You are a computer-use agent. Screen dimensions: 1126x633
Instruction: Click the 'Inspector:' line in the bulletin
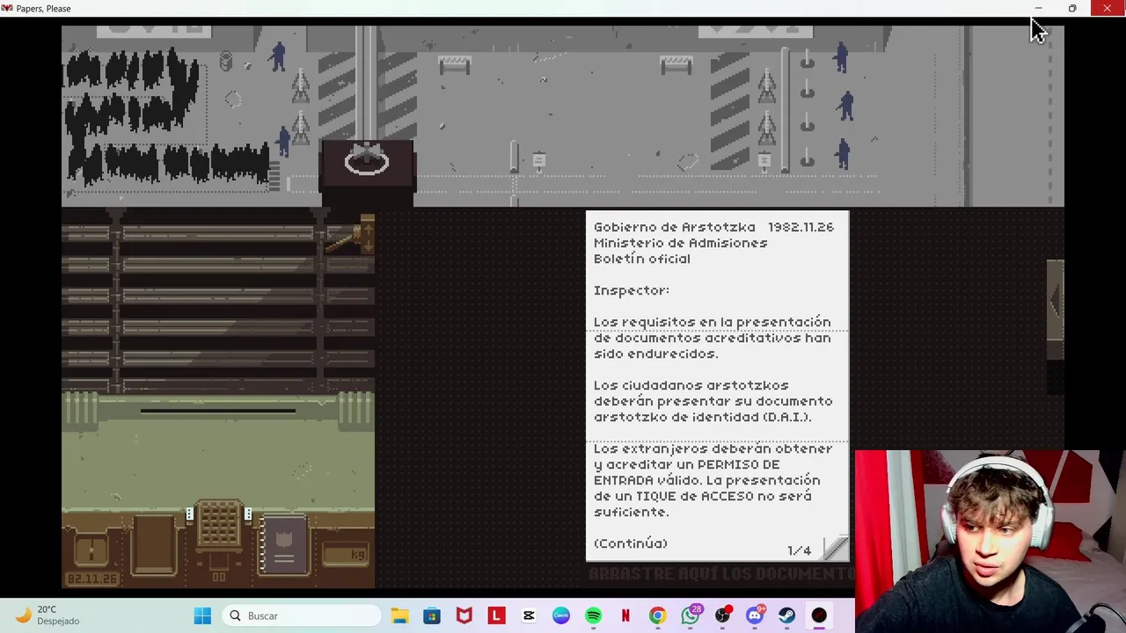pos(632,290)
